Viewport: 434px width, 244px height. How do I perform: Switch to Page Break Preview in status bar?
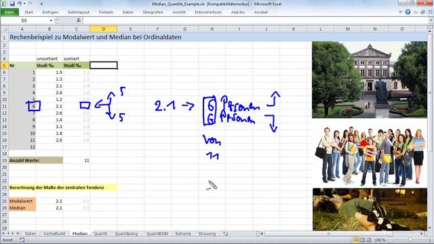368,240
